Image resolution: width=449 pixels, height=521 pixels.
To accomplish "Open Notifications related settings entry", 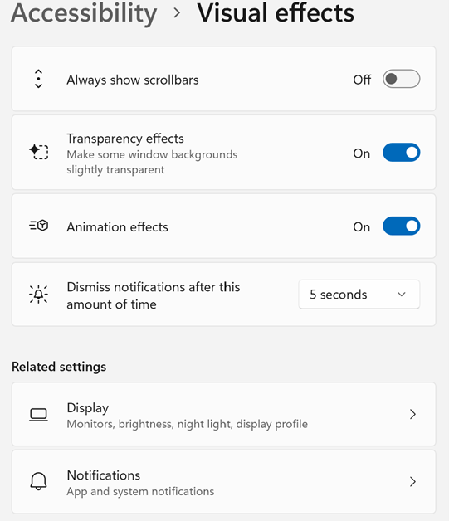I will click(x=223, y=482).
